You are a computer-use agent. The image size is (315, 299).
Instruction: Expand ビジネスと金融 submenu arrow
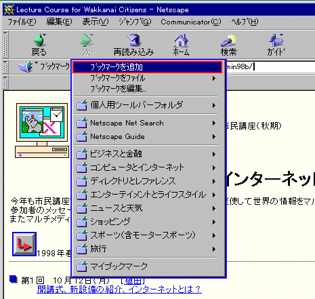pos(214,154)
